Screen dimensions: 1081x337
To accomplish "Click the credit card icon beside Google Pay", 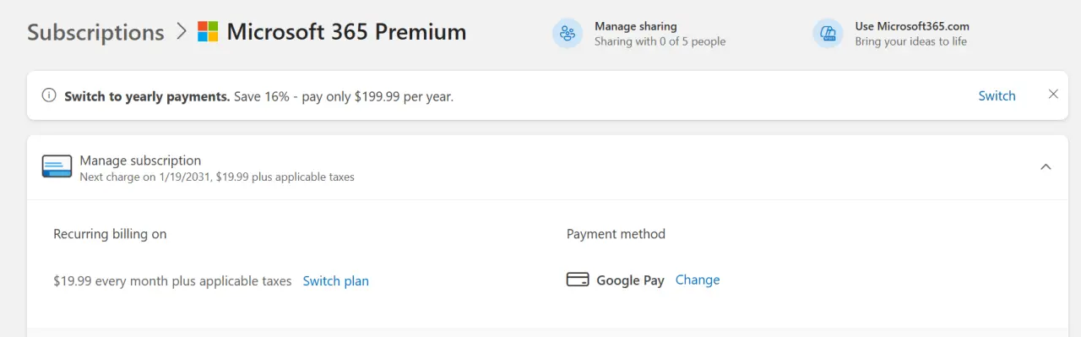I will point(578,280).
